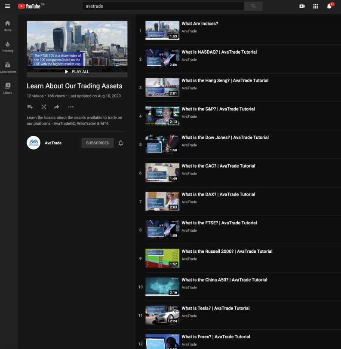Click AvaTrade under What is the DAX?
This screenshot has width=341, height=349.
189,202
